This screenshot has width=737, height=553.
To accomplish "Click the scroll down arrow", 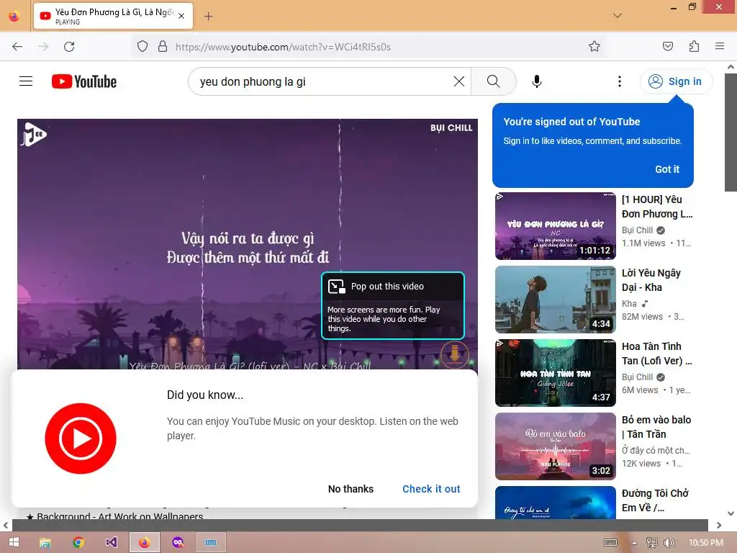I will pos(731,513).
